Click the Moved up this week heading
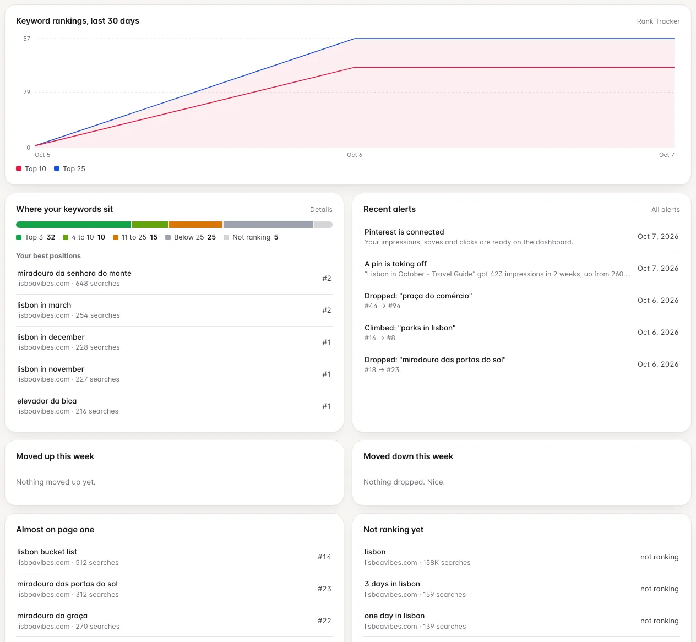Image resolution: width=696 pixels, height=642 pixels. coord(55,456)
